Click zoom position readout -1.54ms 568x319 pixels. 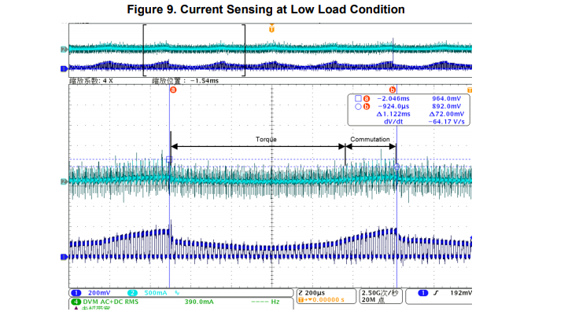185,81
